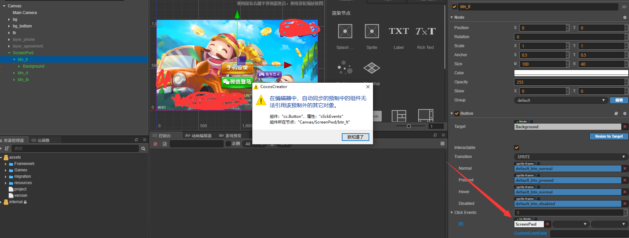Image resolution: width=629 pixels, height=238 pixels.
Task: Open the white Color swatch
Action: [571, 73]
